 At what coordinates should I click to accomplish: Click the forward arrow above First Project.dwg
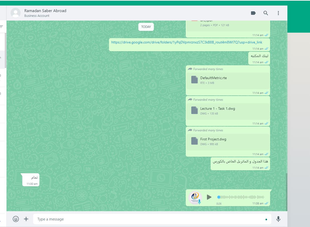tap(190, 130)
